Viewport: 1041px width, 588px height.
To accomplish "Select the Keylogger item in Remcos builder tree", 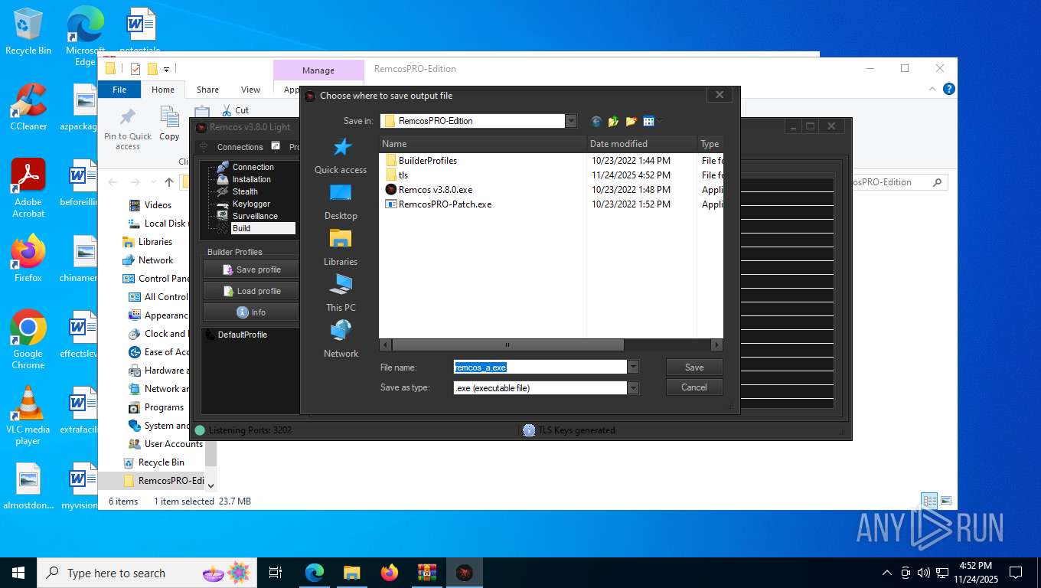I will [251, 204].
